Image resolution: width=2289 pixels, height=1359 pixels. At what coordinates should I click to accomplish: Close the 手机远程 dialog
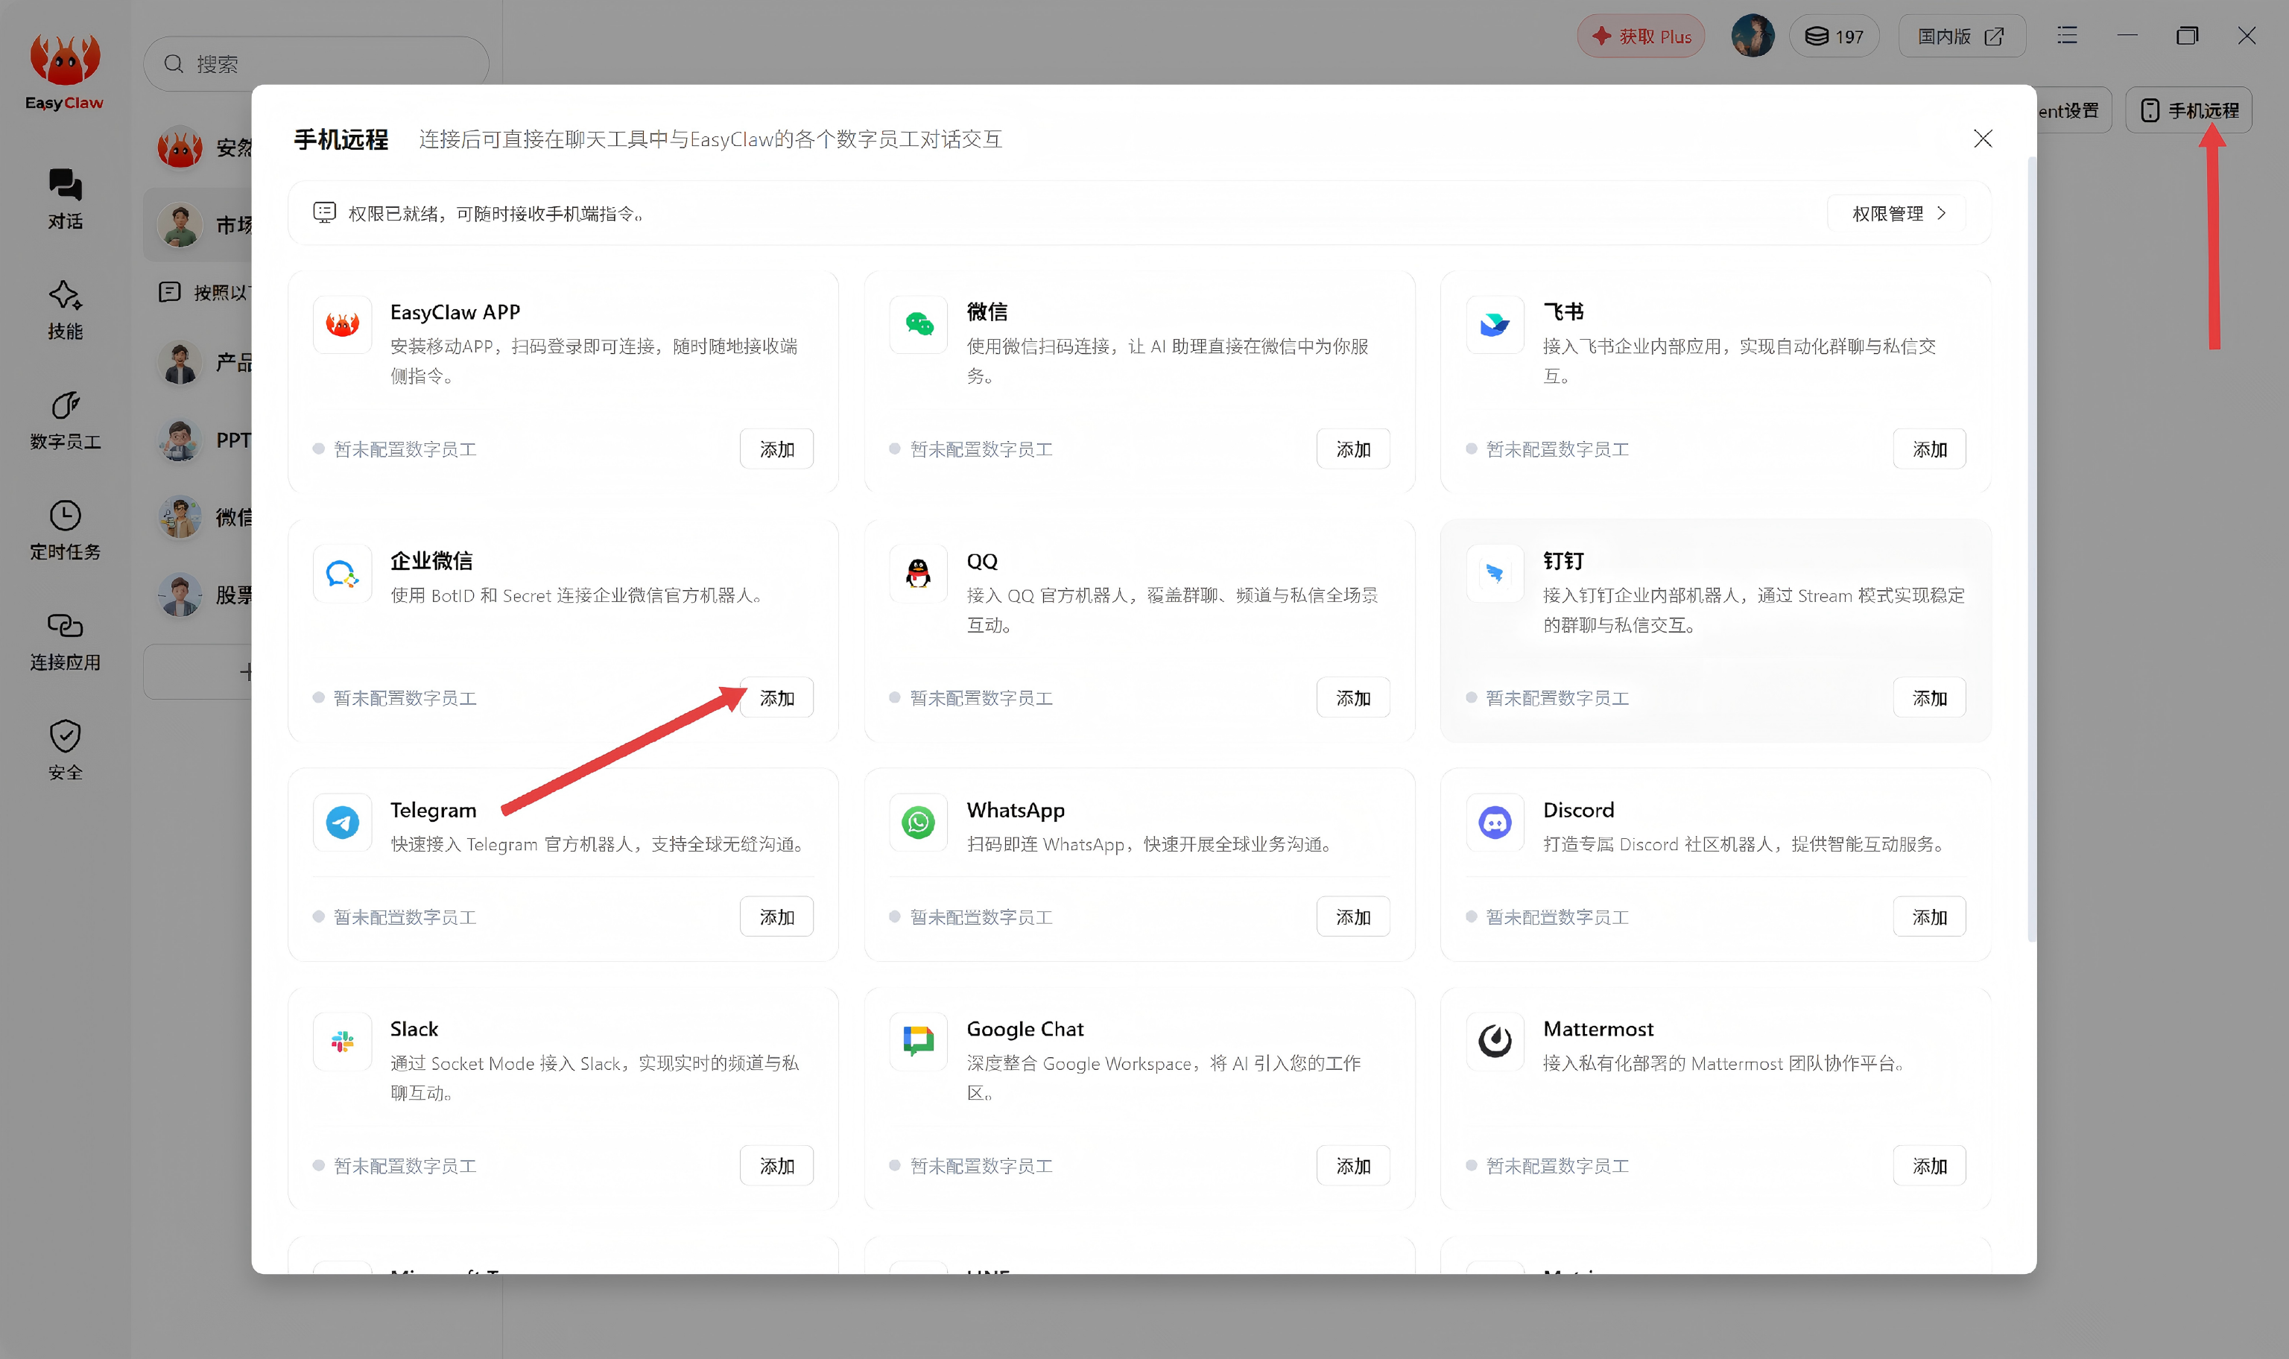[1982, 139]
